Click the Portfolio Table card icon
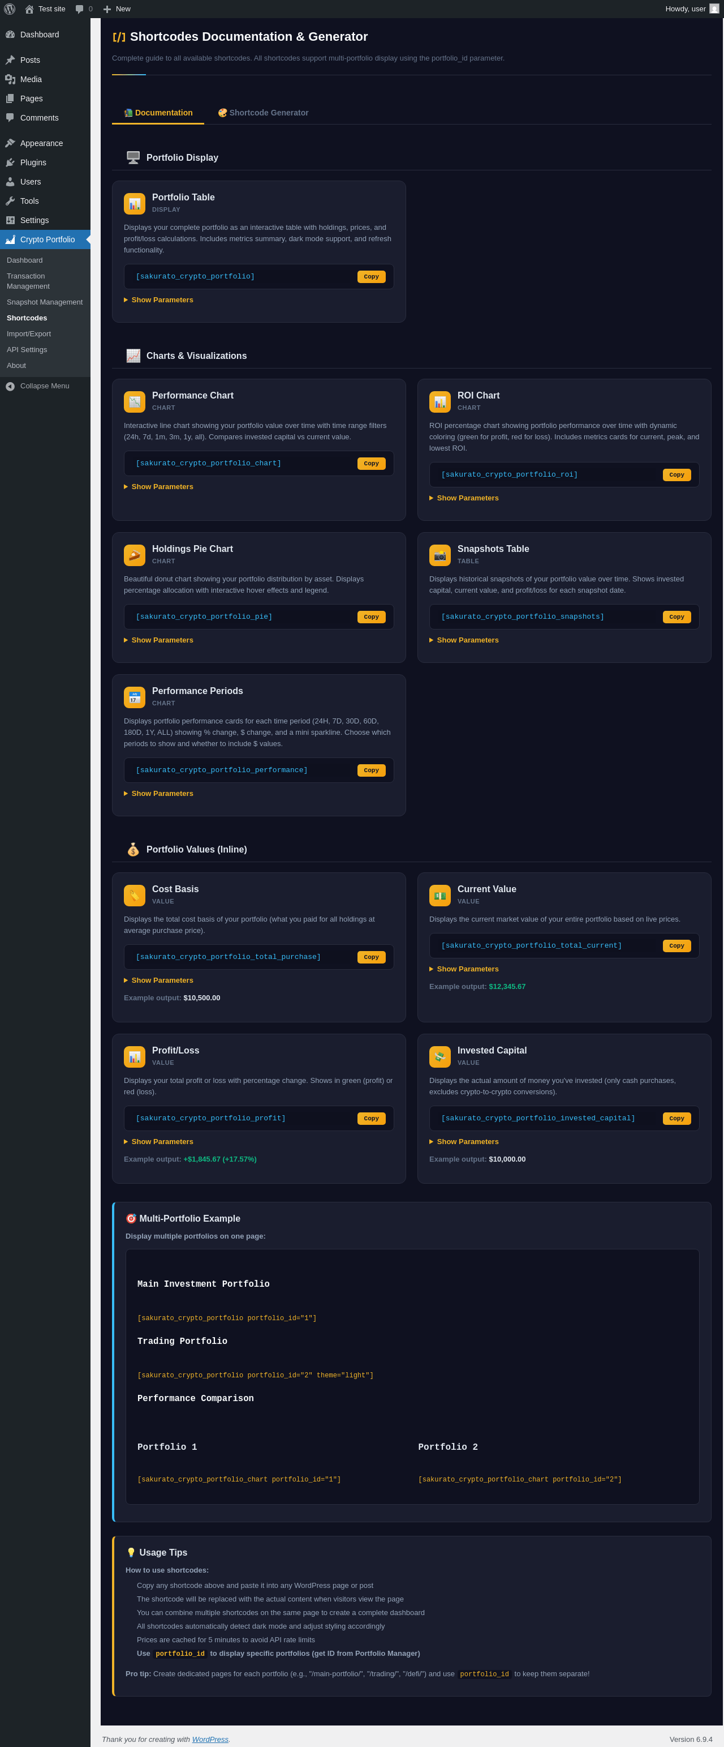Screen dimensions: 724x1747 tap(134, 203)
